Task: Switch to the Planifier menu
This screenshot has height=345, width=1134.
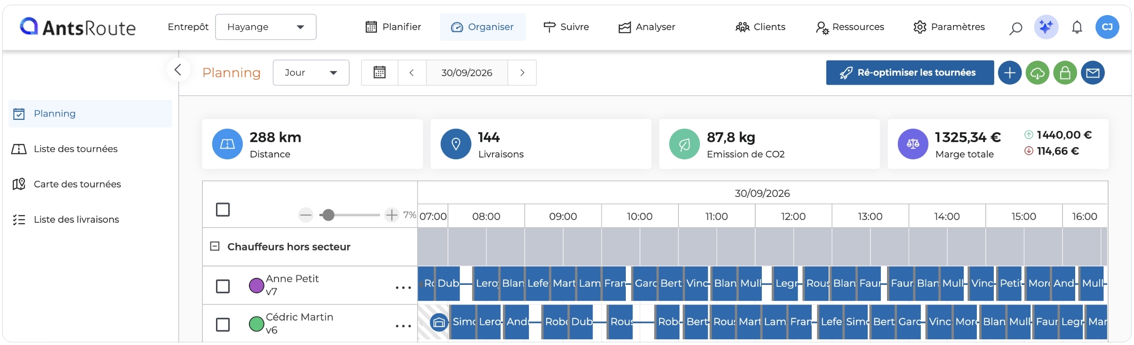Action: tap(393, 27)
